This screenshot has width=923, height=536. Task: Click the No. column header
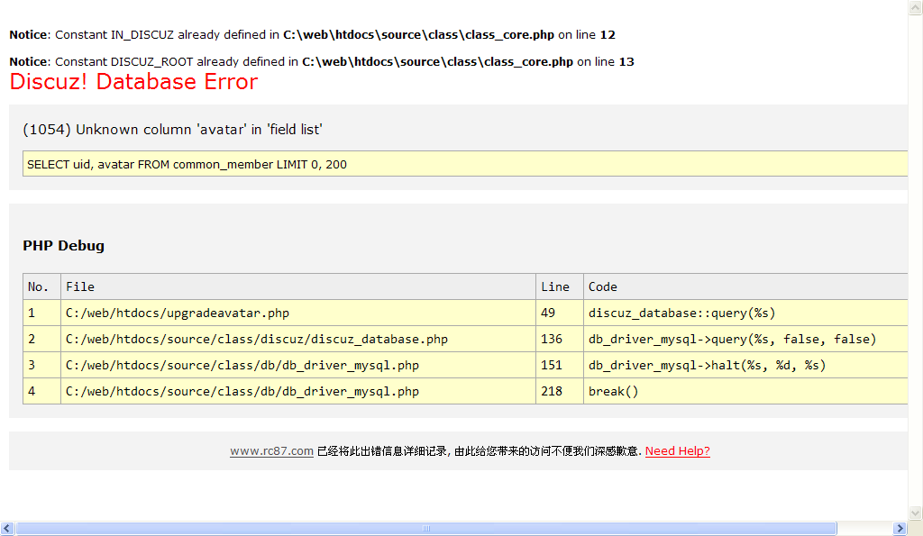pos(41,286)
